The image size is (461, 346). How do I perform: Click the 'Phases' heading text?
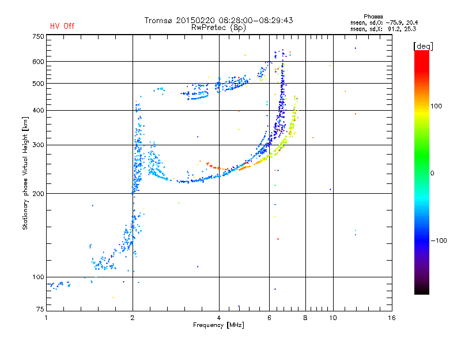[373, 17]
